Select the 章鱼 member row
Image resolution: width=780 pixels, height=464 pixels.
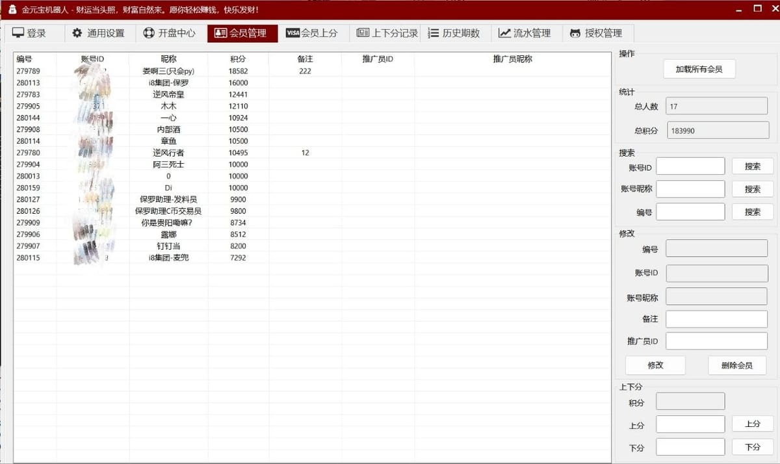click(312, 141)
